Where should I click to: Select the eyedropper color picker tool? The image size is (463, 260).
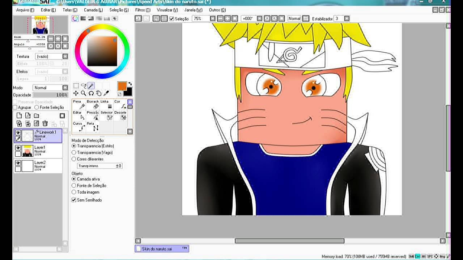coord(106,93)
